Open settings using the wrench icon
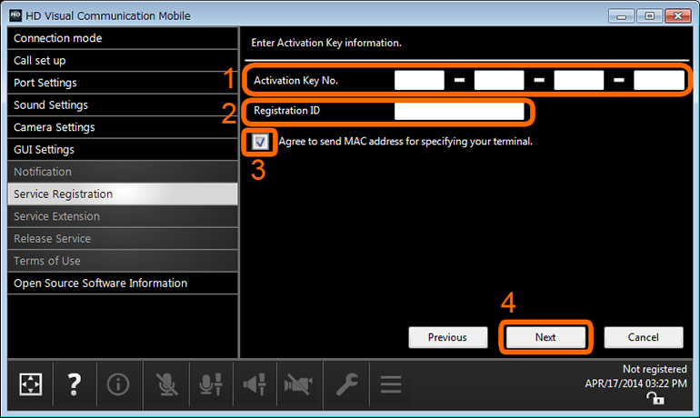The height and width of the screenshot is (418, 700). click(x=347, y=384)
